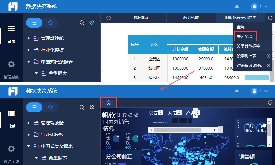The height and width of the screenshot is (165, 275).
Task: Click more options icon in upper tab bar
Action: [270, 18]
